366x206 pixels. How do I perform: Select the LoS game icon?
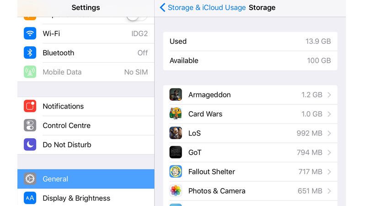point(176,133)
